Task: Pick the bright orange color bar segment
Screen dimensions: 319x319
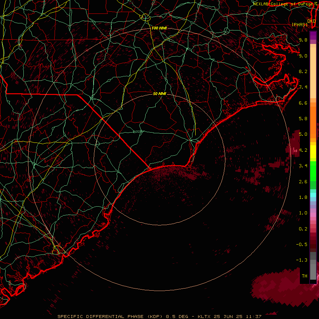Action: pos(313,123)
